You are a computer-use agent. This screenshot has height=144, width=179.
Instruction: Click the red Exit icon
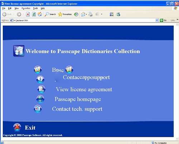pos(17,127)
